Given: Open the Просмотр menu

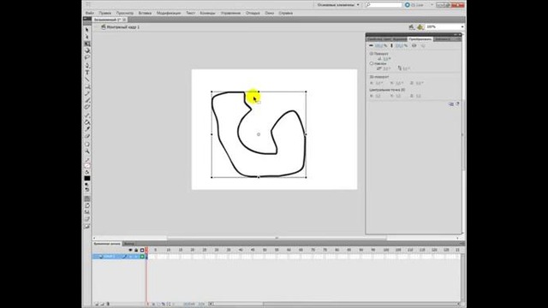Looking at the screenshot, I should tap(125, 13).
